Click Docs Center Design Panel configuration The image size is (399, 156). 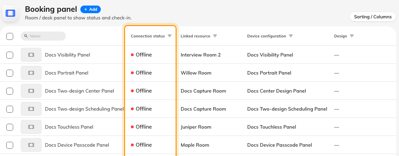pos(277,91)
